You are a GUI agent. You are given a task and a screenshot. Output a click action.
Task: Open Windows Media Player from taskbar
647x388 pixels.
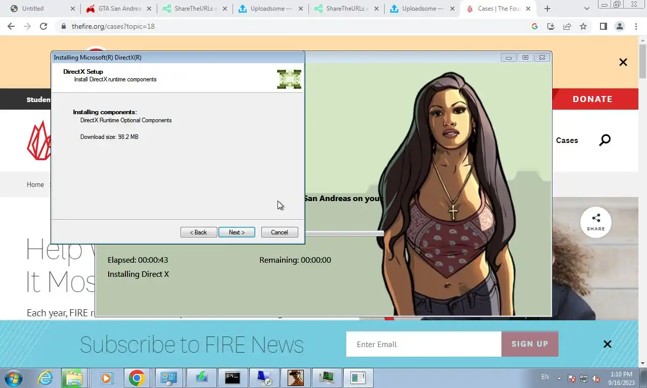click(106, 377)
